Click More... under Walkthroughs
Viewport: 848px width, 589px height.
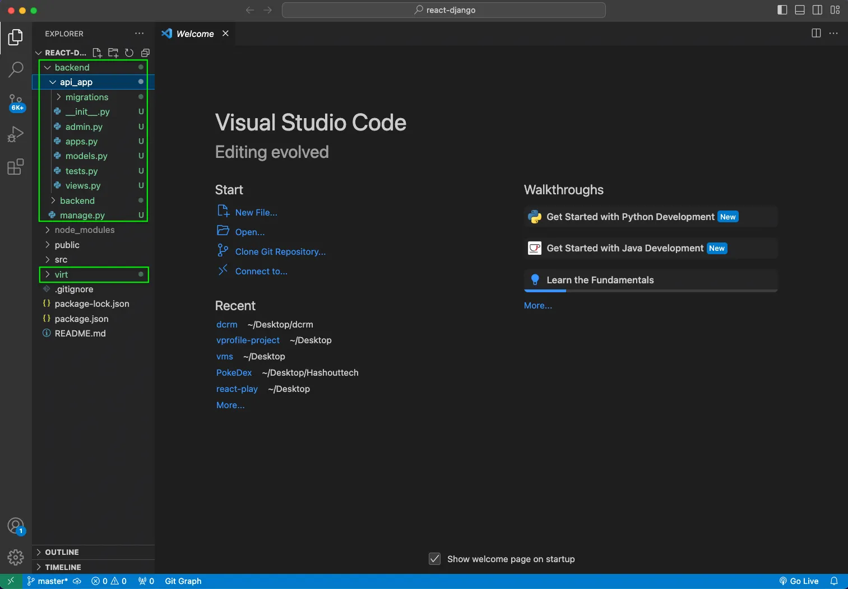coord(538,306)
